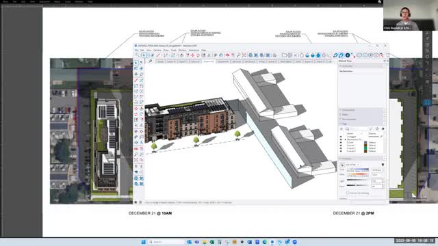Click the Windows taskbar Search box
Viewport: 438px width, 246px height.
pos(166,242)
